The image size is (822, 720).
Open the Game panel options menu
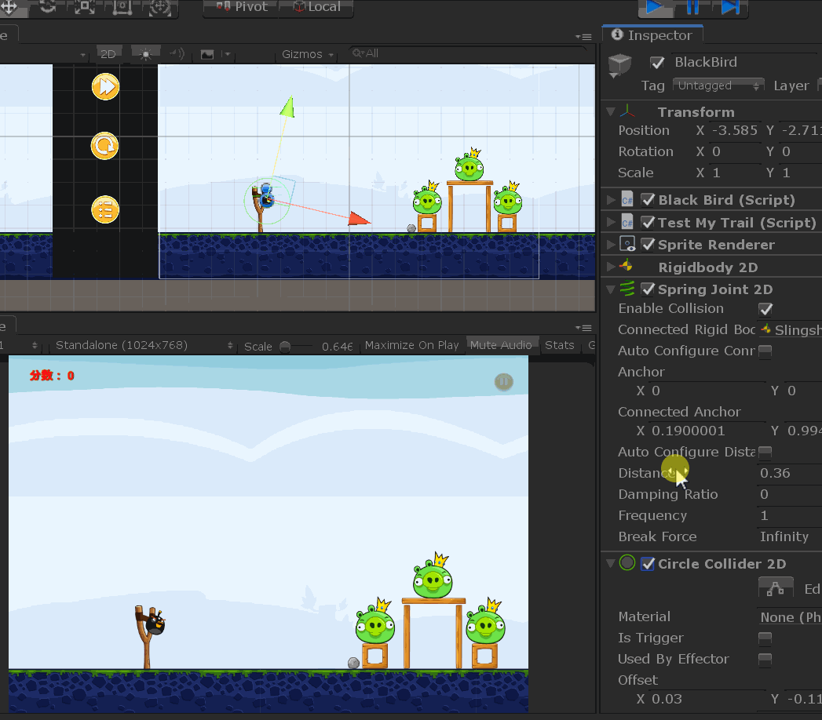pyautogui.click(x=583, y=328)
